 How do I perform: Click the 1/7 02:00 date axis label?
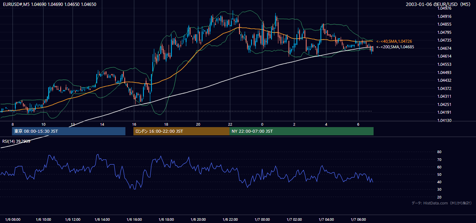294,219
